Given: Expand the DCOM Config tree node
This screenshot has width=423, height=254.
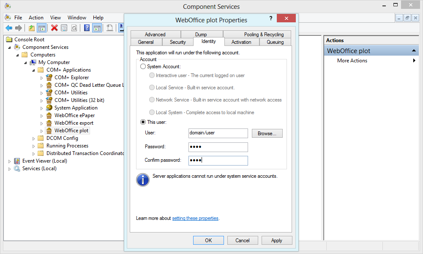Looking at the screenshot, I should pyautogui.click(x=34, y=138).
